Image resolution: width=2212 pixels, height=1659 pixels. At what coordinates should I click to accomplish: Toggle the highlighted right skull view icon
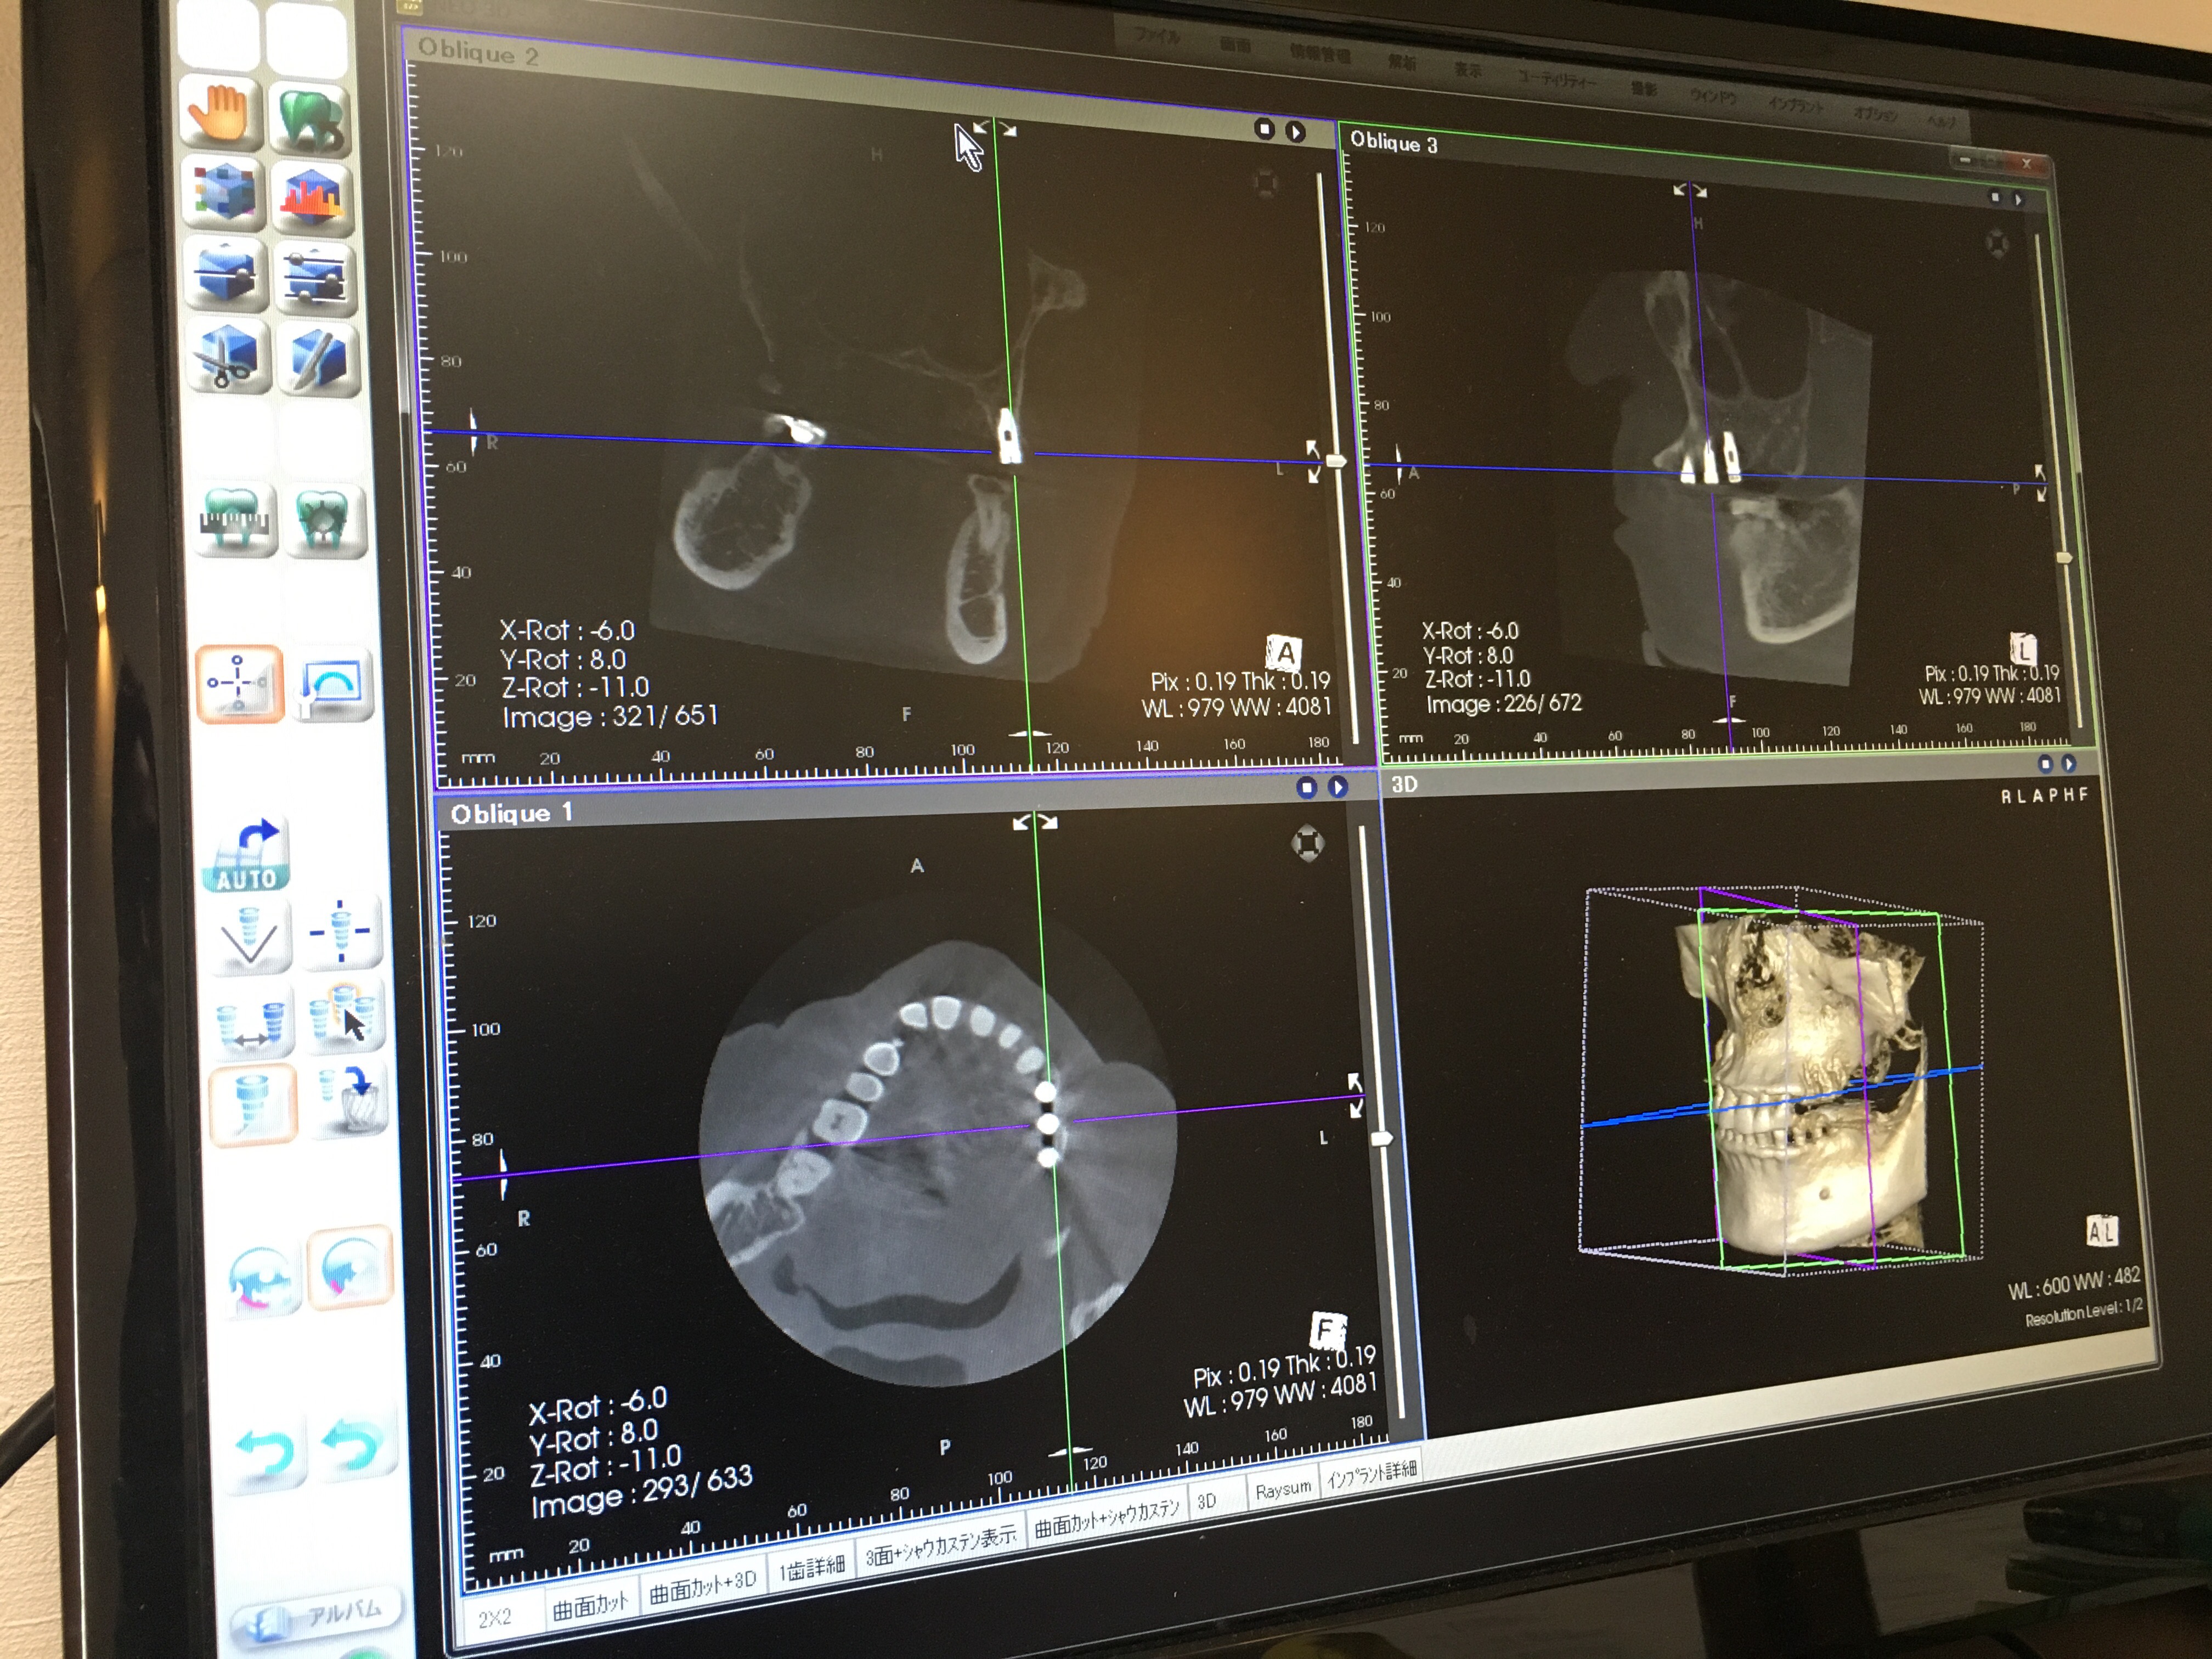click(351, 1268)
